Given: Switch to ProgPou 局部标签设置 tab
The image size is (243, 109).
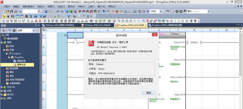Looking at the screenshot, I should tap(165, 25).
